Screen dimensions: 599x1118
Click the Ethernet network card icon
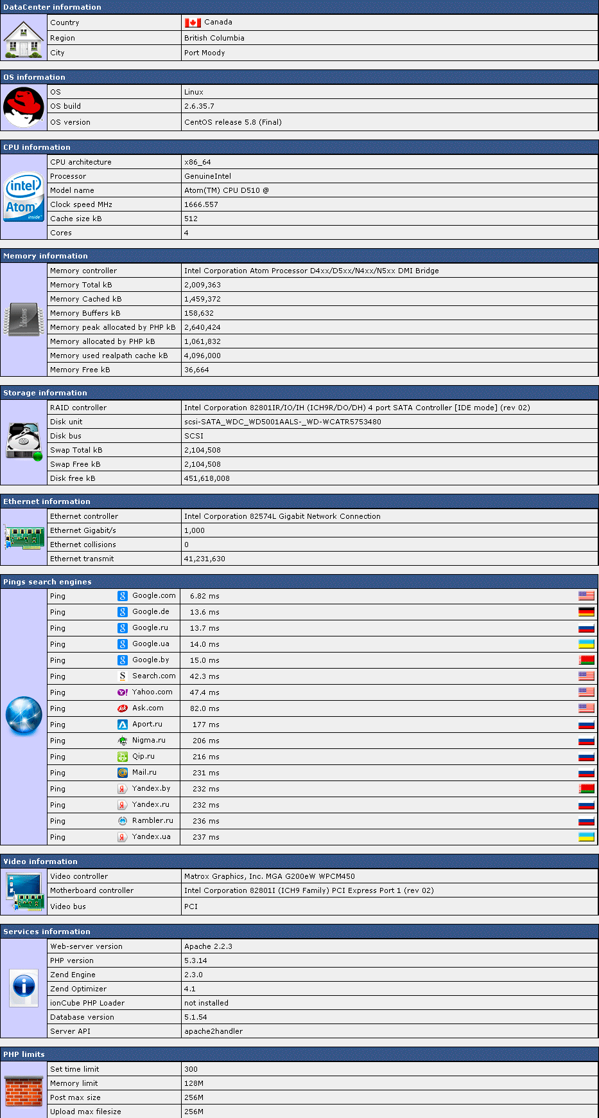pos(24,537)
